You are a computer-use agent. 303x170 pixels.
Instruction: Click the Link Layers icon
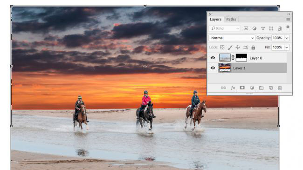223,88
